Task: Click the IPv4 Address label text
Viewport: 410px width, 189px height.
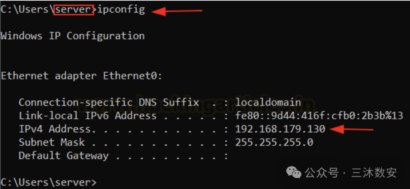Action: point(55,129)
